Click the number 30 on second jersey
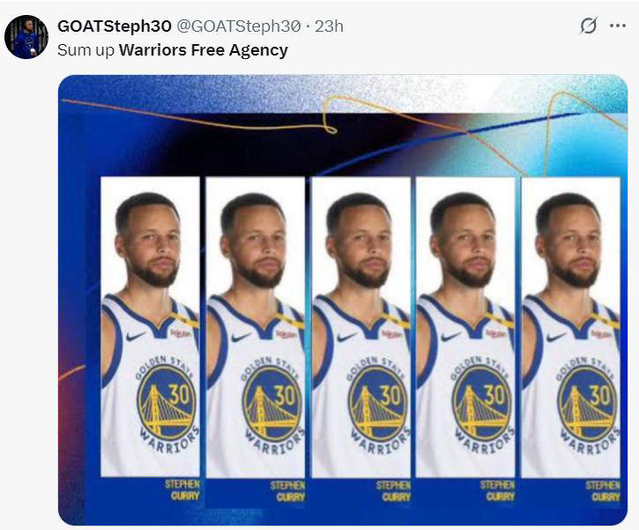 coord(286,395)
